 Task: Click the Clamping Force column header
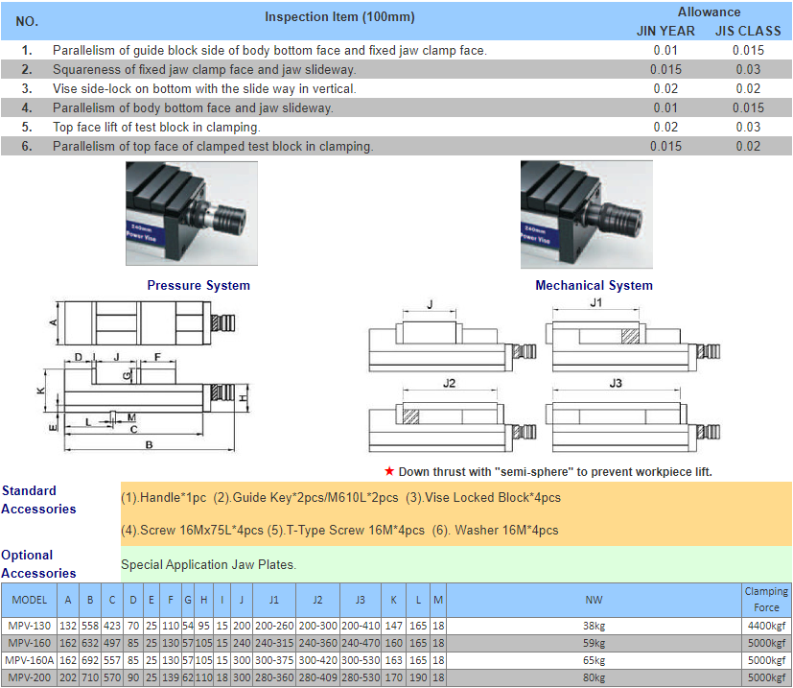coord(766,599)
